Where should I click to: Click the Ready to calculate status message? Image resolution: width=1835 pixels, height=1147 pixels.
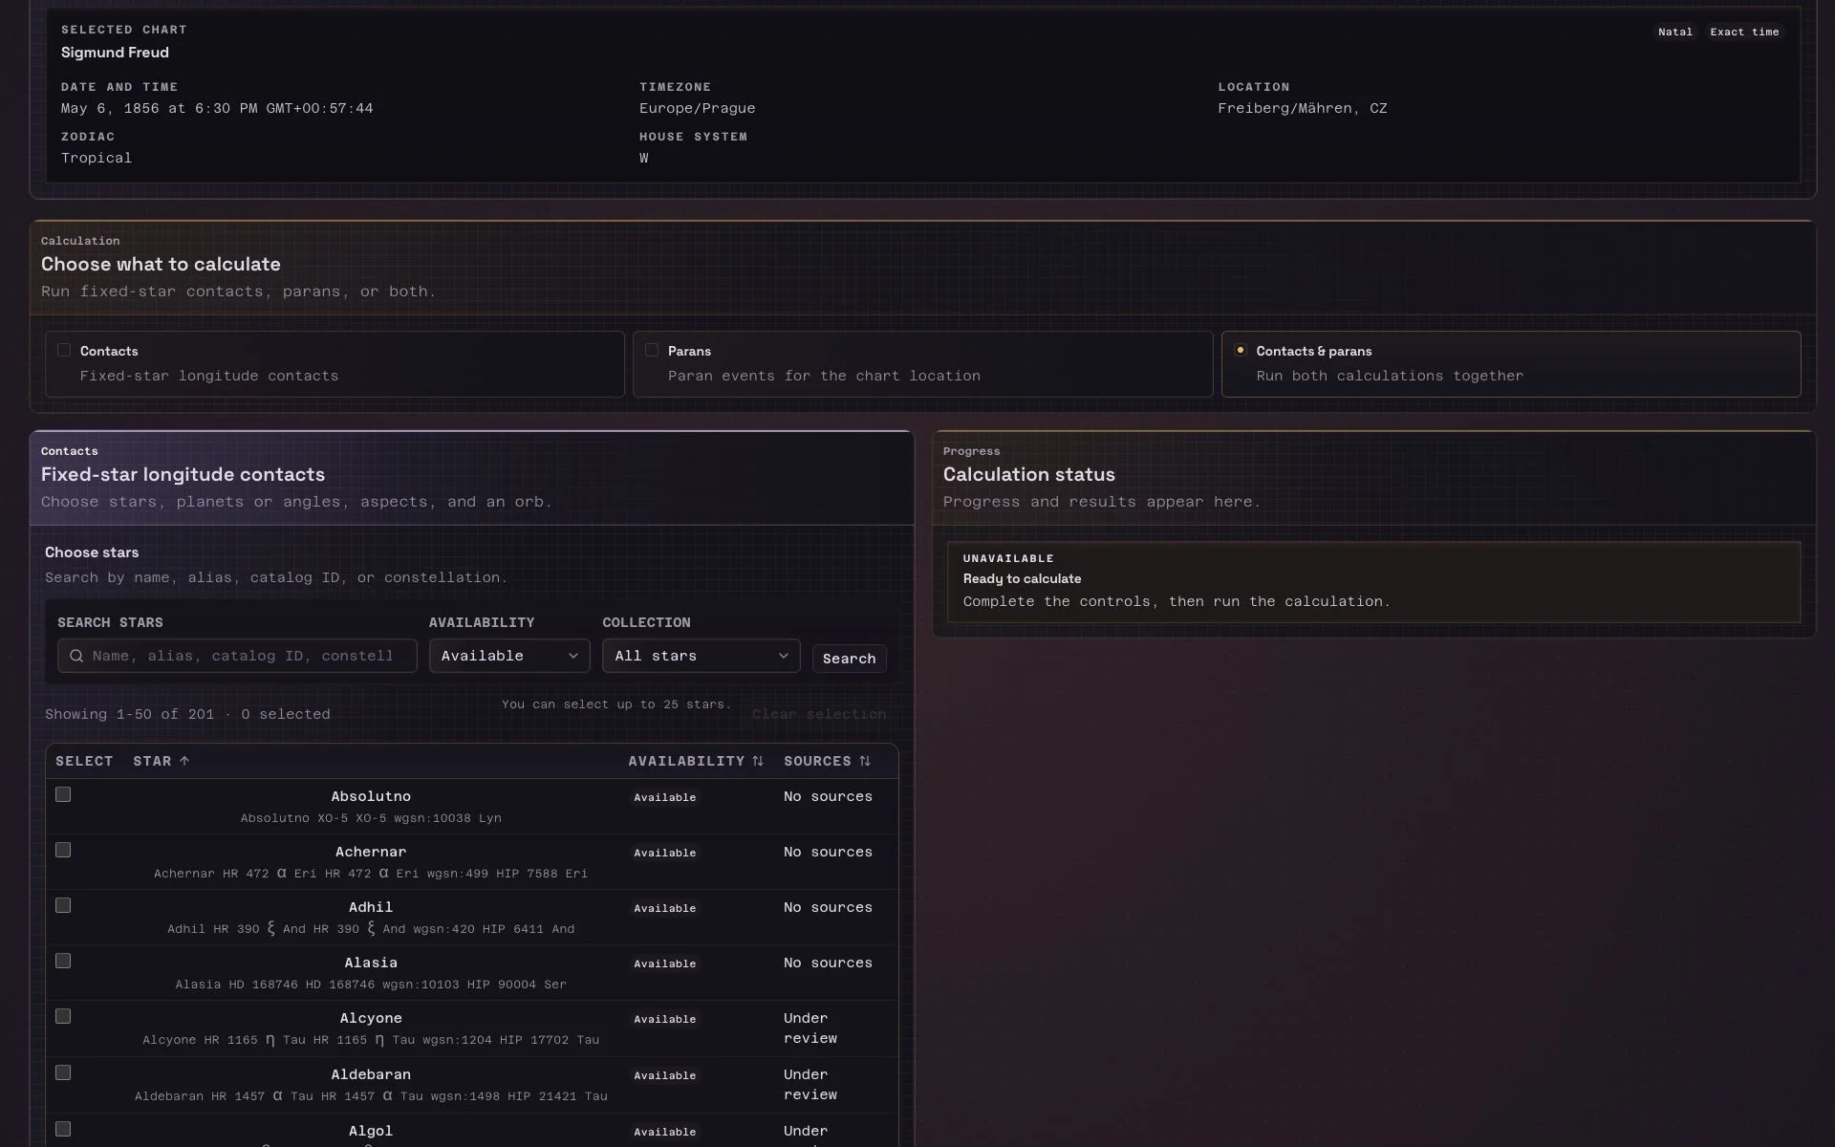pos(1022,578)
